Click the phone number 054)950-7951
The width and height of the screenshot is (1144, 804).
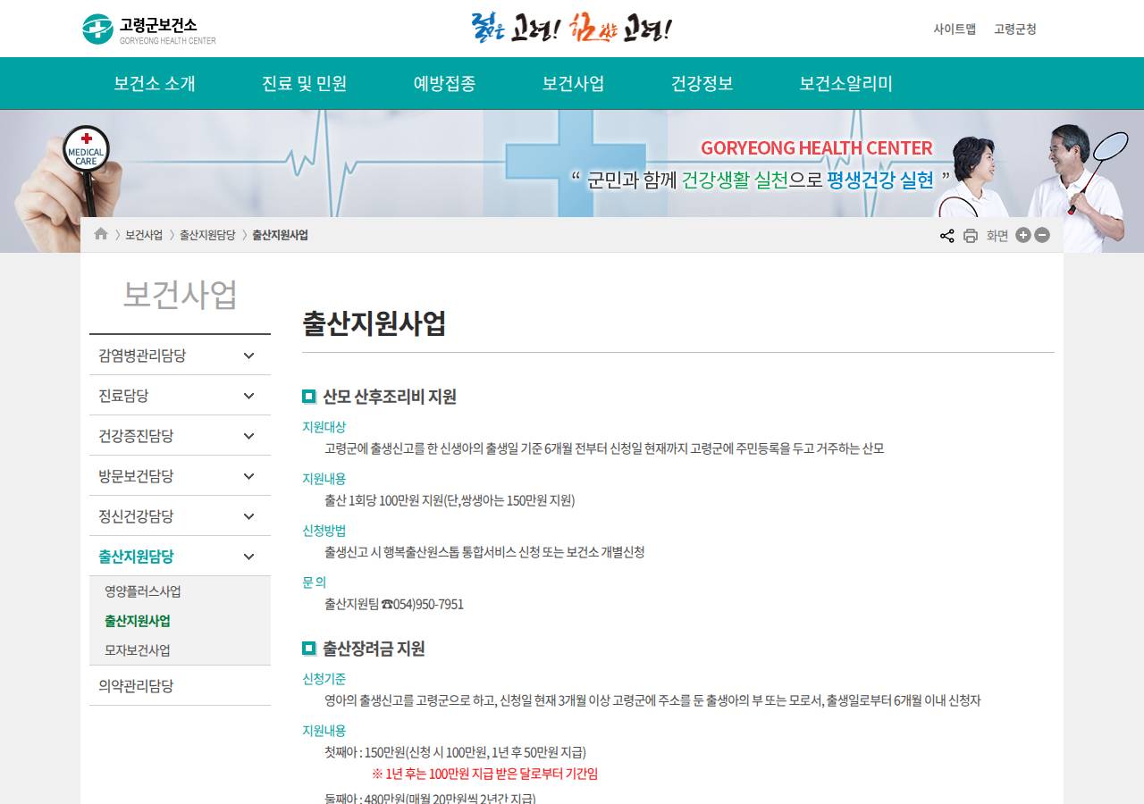pyautogui.click(x=428, y=604)
